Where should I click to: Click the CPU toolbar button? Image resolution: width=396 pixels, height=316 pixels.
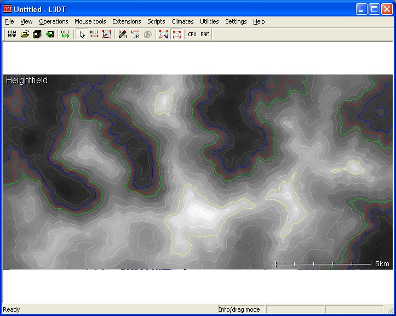(x=192, y=34)
